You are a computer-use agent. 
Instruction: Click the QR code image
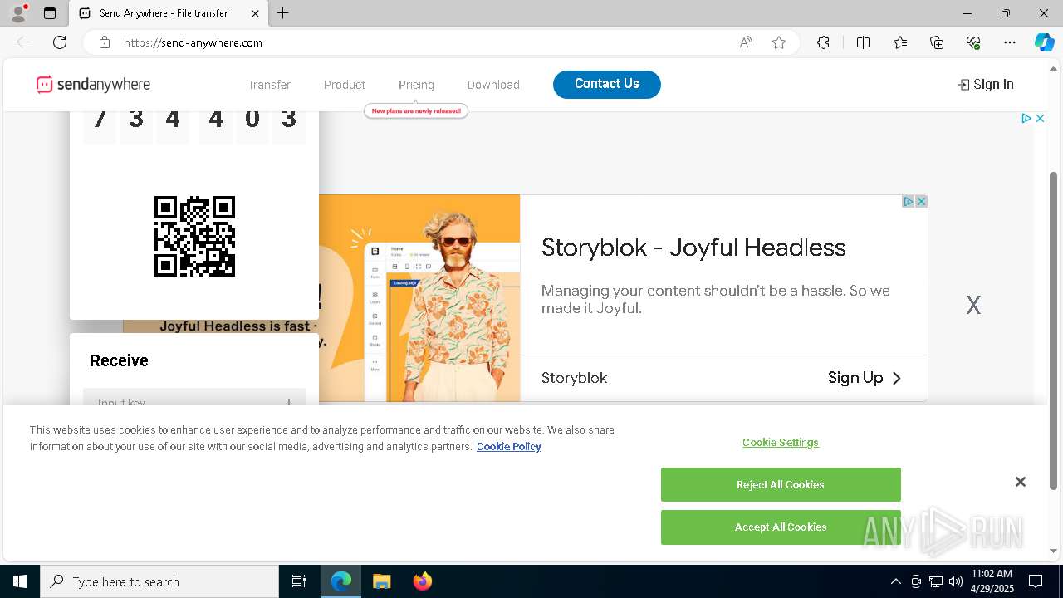(194, 237)
